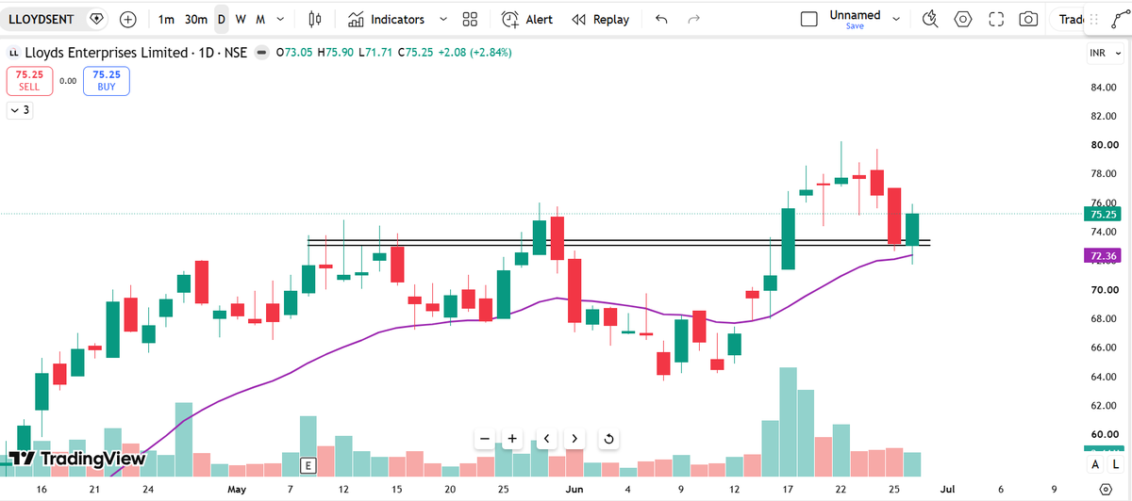Toggle auto scale with A button
1132x501 pixels.
tap(1096, 464)
